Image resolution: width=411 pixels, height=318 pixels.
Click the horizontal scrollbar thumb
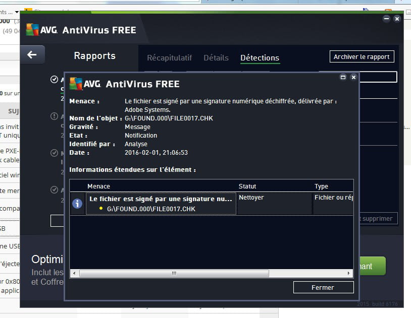pos(174,273)
